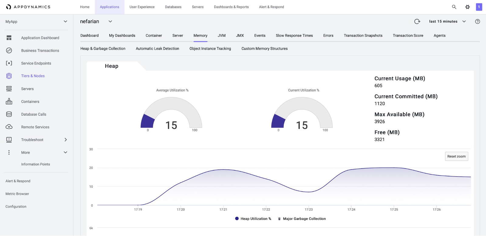
Task: Switch to the Container tab
Action: click(154, 35)
